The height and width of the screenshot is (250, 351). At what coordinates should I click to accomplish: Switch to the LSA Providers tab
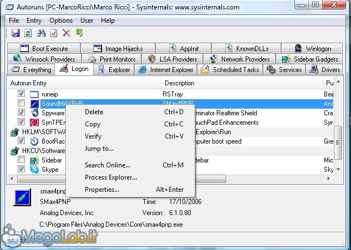pyautogui.click(x=172, y=59)
